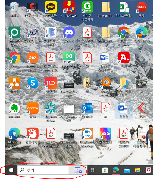Open the dd folder
Image resolution: width=153 pixels, height=179 pixels.
[x=87, y=83]
